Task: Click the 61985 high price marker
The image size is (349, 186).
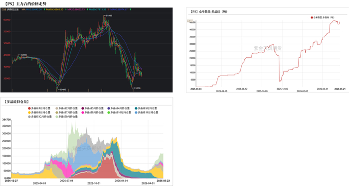Action: pos(109,16)
